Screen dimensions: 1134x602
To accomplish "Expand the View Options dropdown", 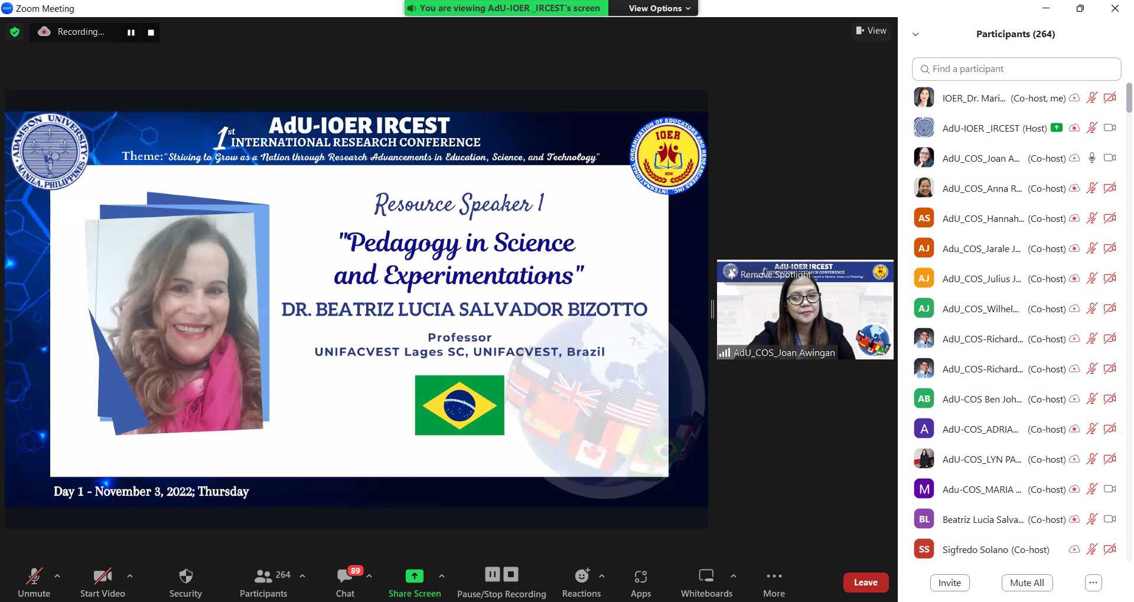I will pyautogui.click(x=659, y=8).
